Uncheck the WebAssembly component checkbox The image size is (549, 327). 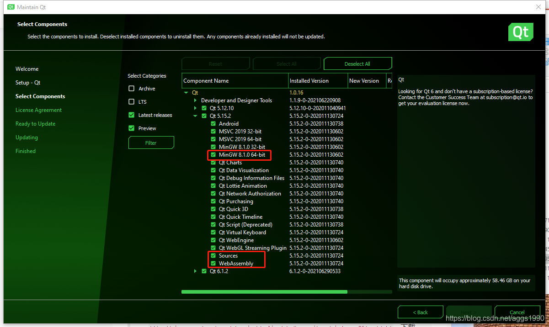click(x=213, y=264)
